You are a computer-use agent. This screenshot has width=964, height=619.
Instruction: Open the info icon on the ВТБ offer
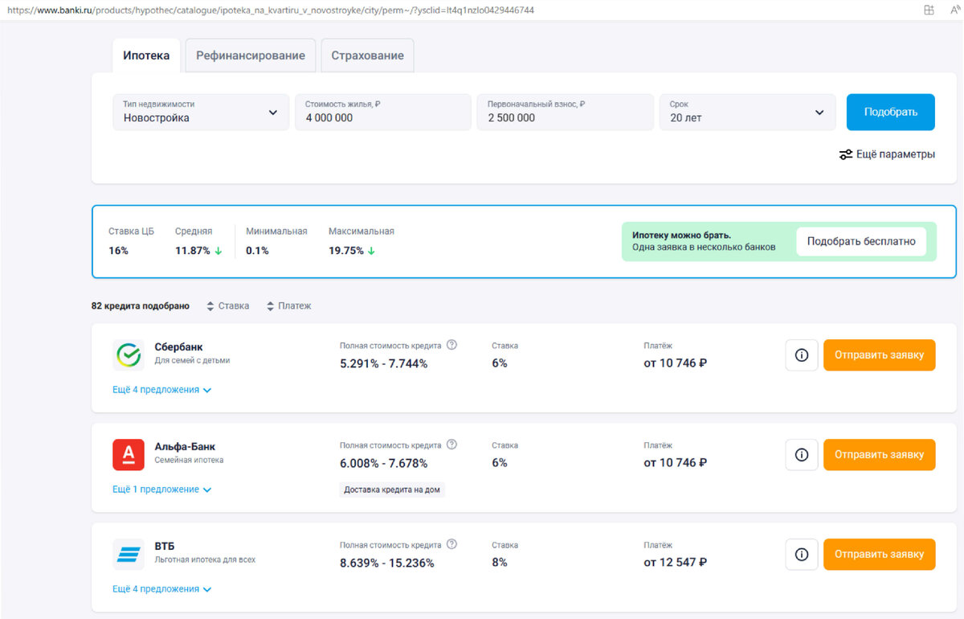tap(801, 554)
